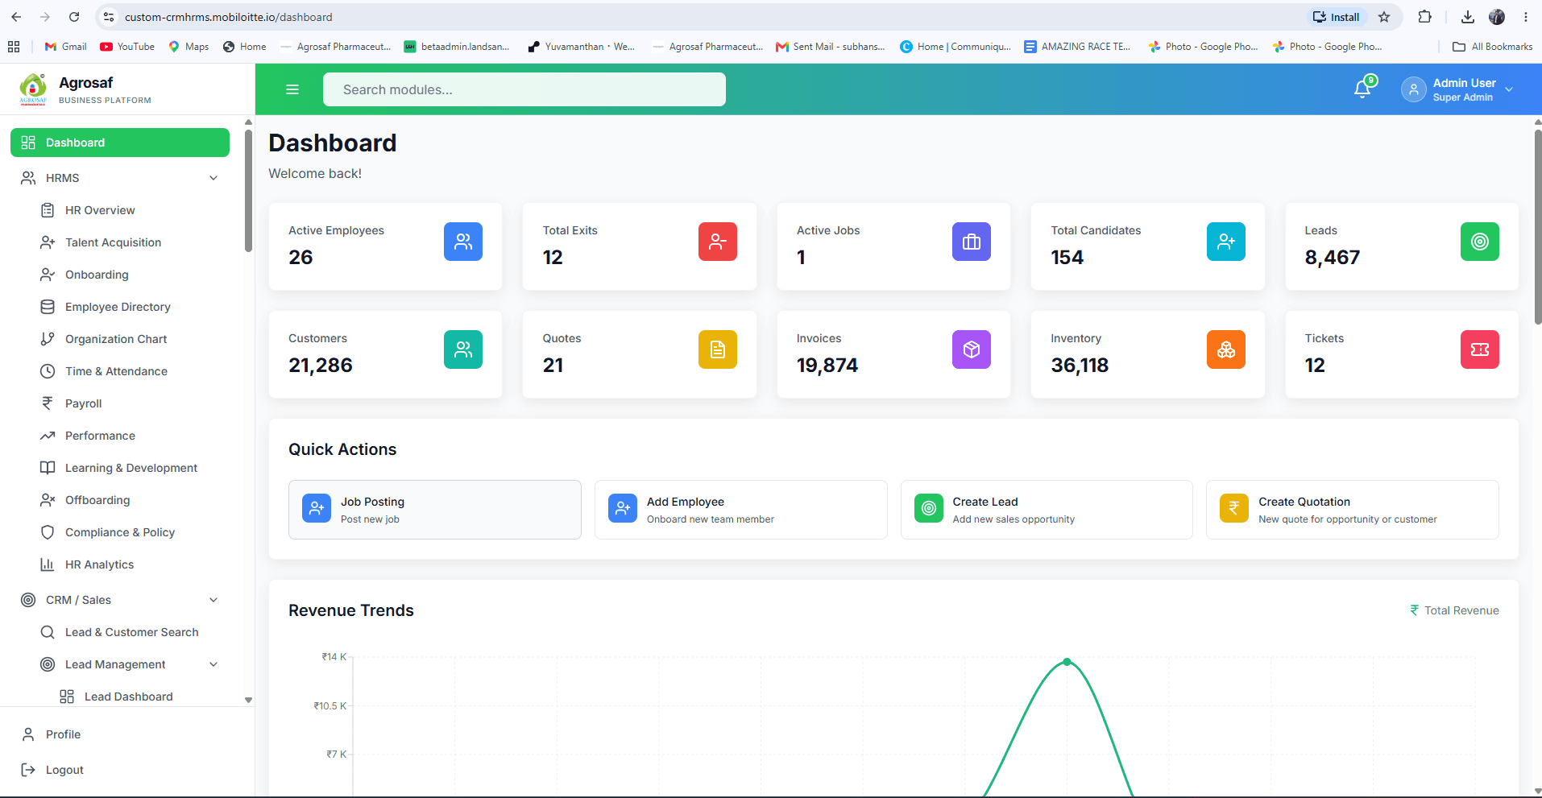Open the notifications bell icon
The image size is (1542, 798).
coord(1362,89)
